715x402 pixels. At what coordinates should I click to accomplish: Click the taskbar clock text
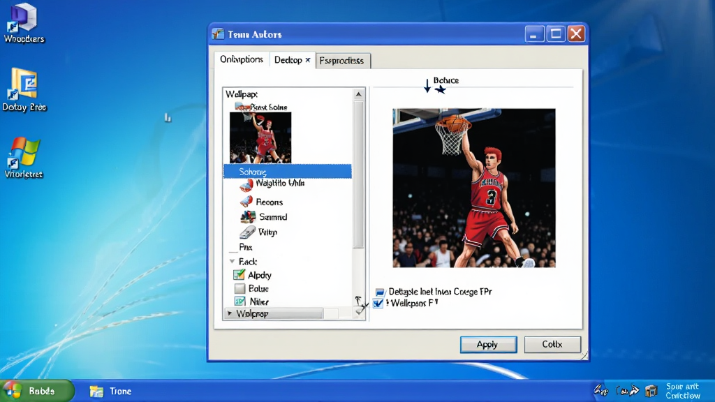(683, 391)
